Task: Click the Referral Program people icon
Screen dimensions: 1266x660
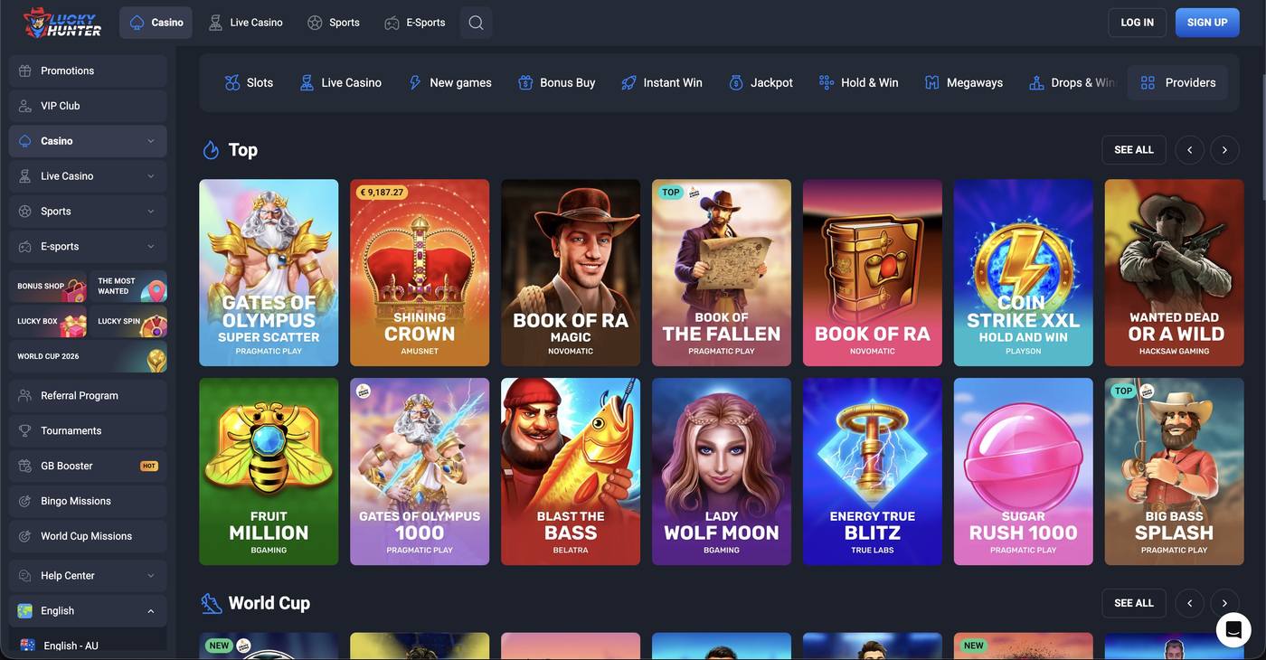Action: tap(25, 396)
